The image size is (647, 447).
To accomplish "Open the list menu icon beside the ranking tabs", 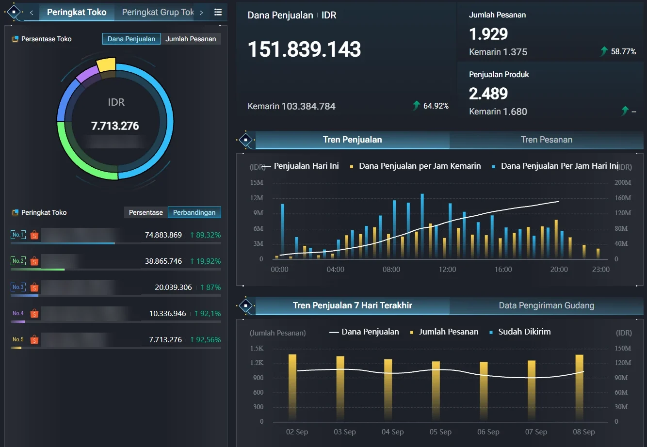I will pos(218,12).
